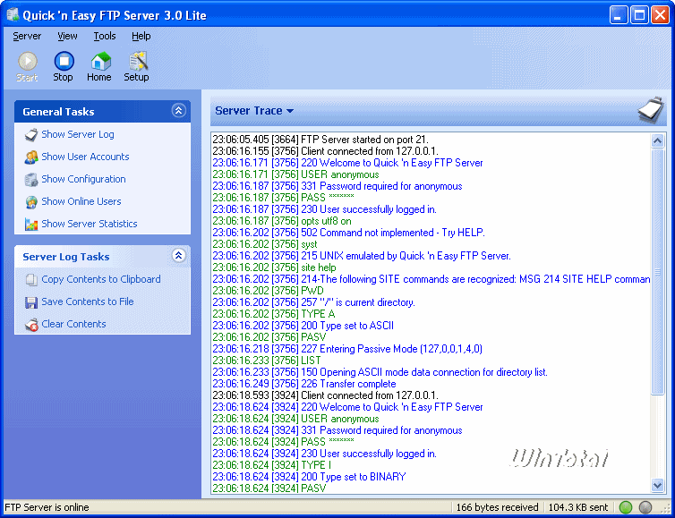Select the '257 "/" is current directory' line
675x518 pixels.
(314, 302)
